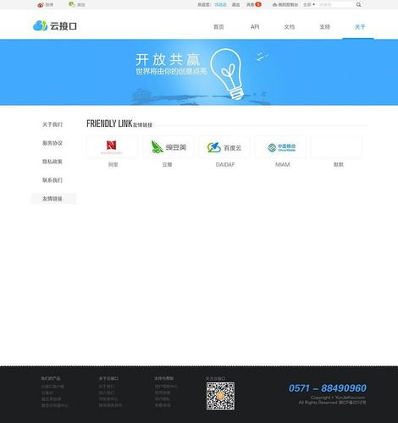Click the caption under the red N logo

(113, 164)
